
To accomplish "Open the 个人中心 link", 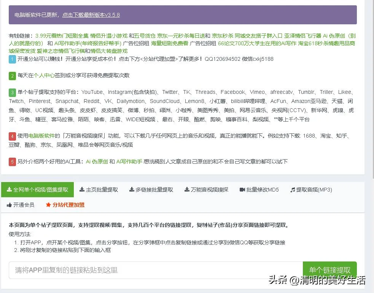I will [44, 75].
